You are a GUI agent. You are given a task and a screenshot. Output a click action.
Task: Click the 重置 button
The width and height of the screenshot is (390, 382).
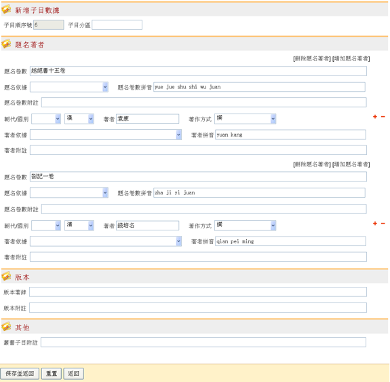pyautogui.click(x=52, y=374)
